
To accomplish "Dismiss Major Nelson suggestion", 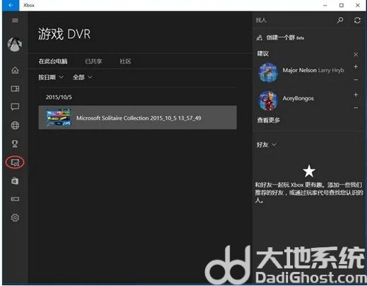I will coord(356,80).
